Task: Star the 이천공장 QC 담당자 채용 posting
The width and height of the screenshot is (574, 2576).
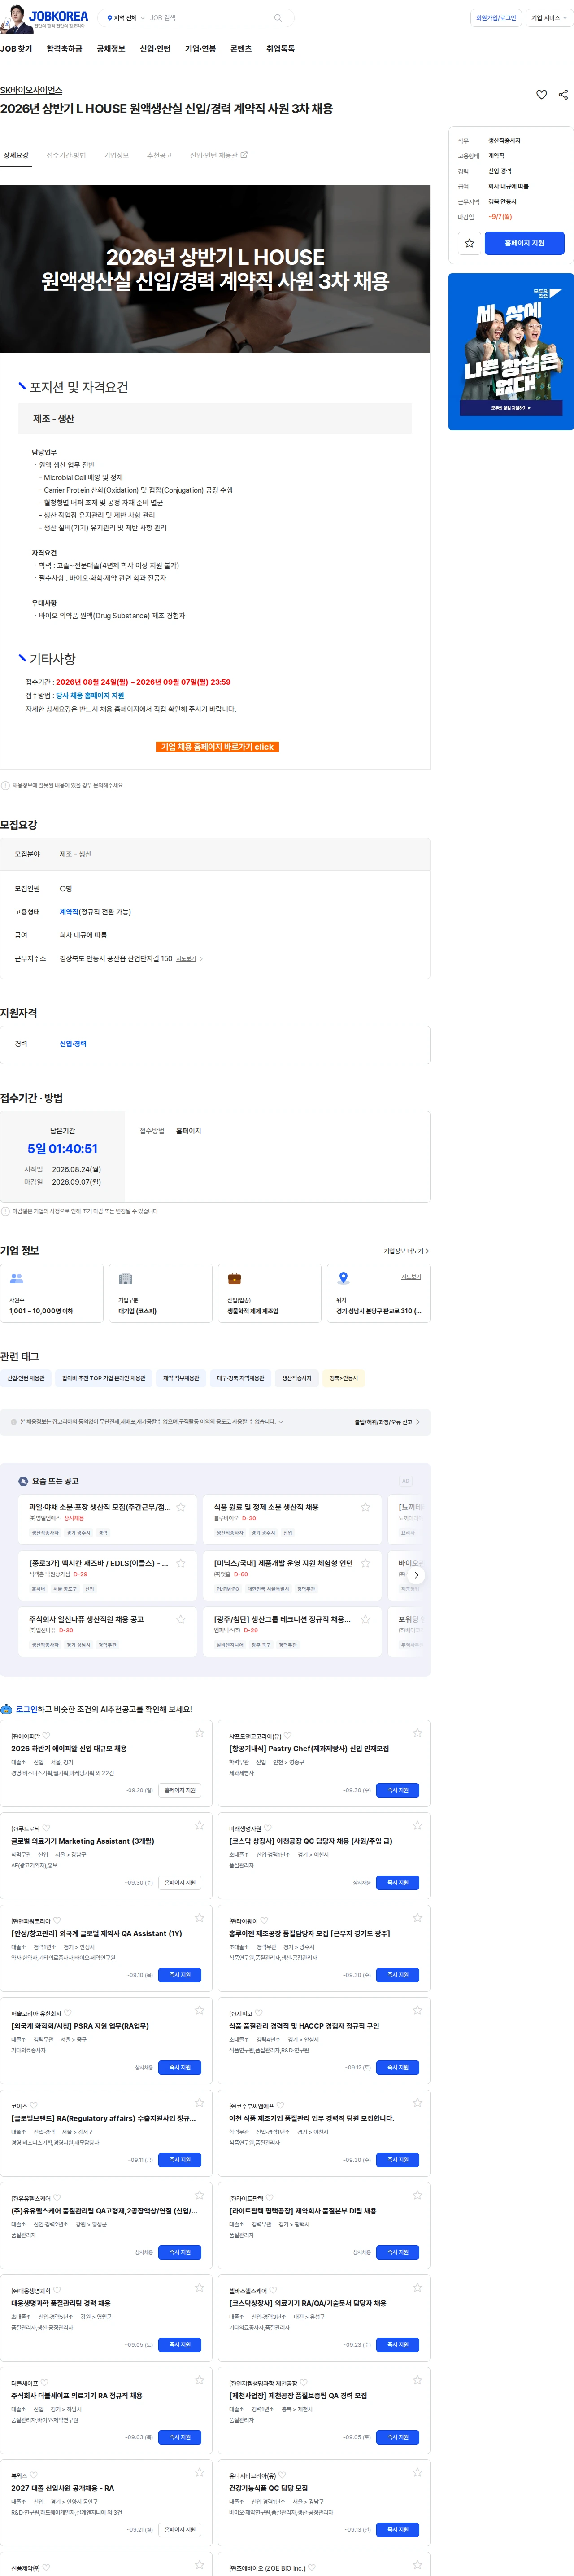Action: point(417,1825)
